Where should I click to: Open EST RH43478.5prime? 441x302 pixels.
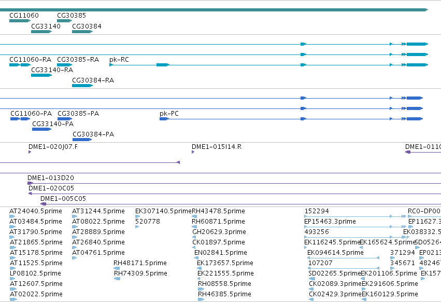[x=218, y=211]
